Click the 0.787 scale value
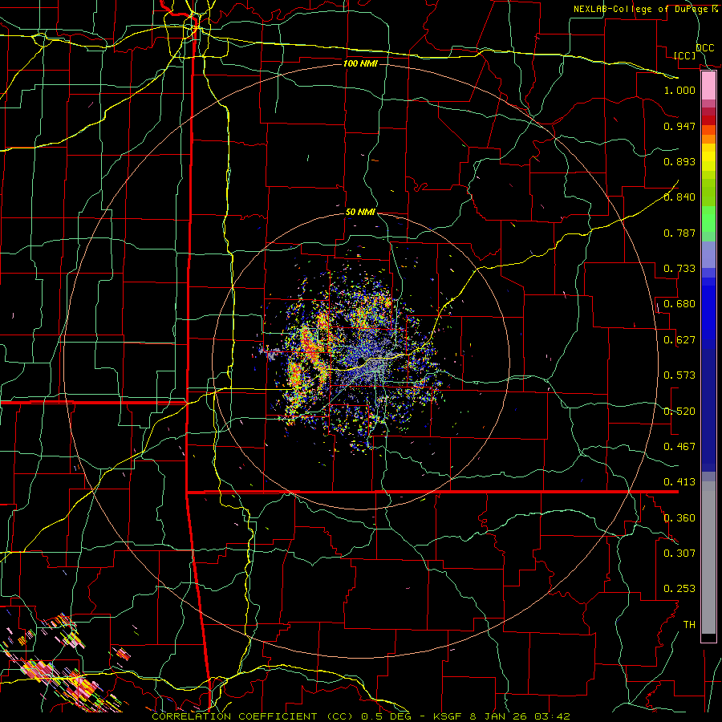Screen dimensions: 722x722 (679, 233)
